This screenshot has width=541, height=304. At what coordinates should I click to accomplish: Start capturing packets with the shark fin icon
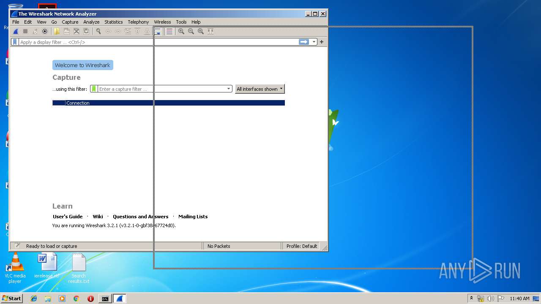(x=16, y=31)
